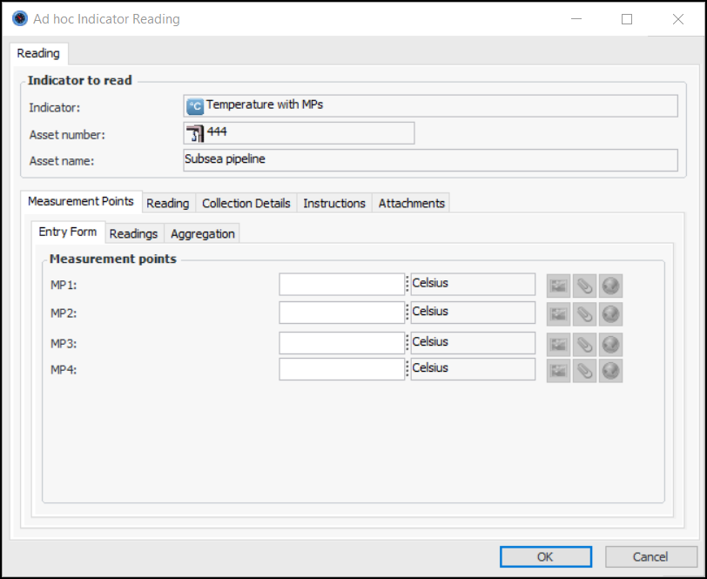The height and width of the screenshot is (579, 707).
Task: Click the paperclip attachment icon for MP2
Action: tap(584, 313)
